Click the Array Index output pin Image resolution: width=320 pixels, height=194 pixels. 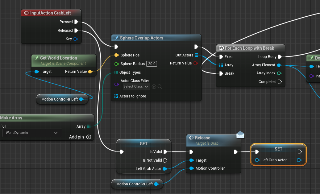[x=279, y=73]
